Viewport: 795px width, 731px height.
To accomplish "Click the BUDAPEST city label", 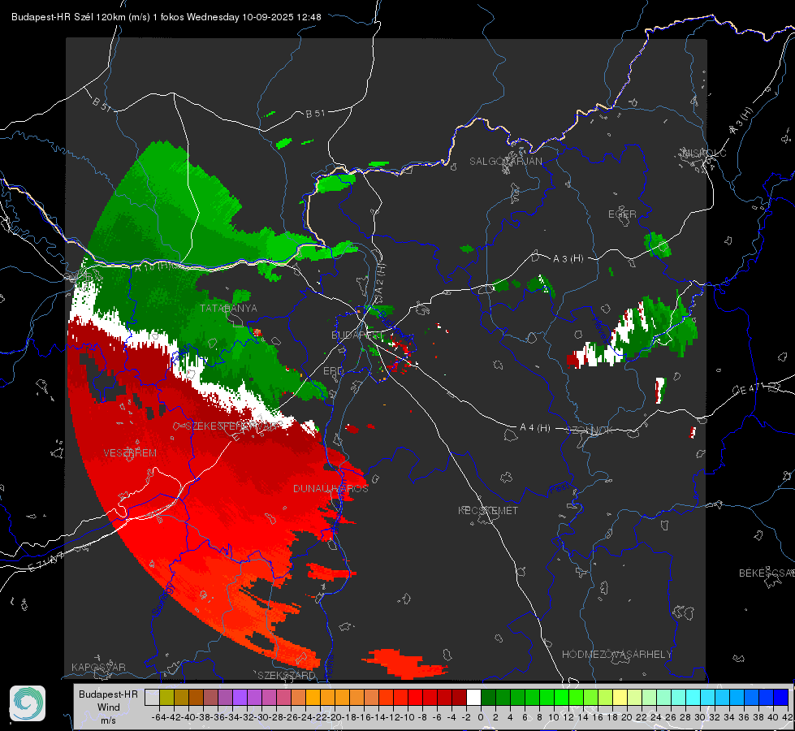I will [x=357, y=335].
